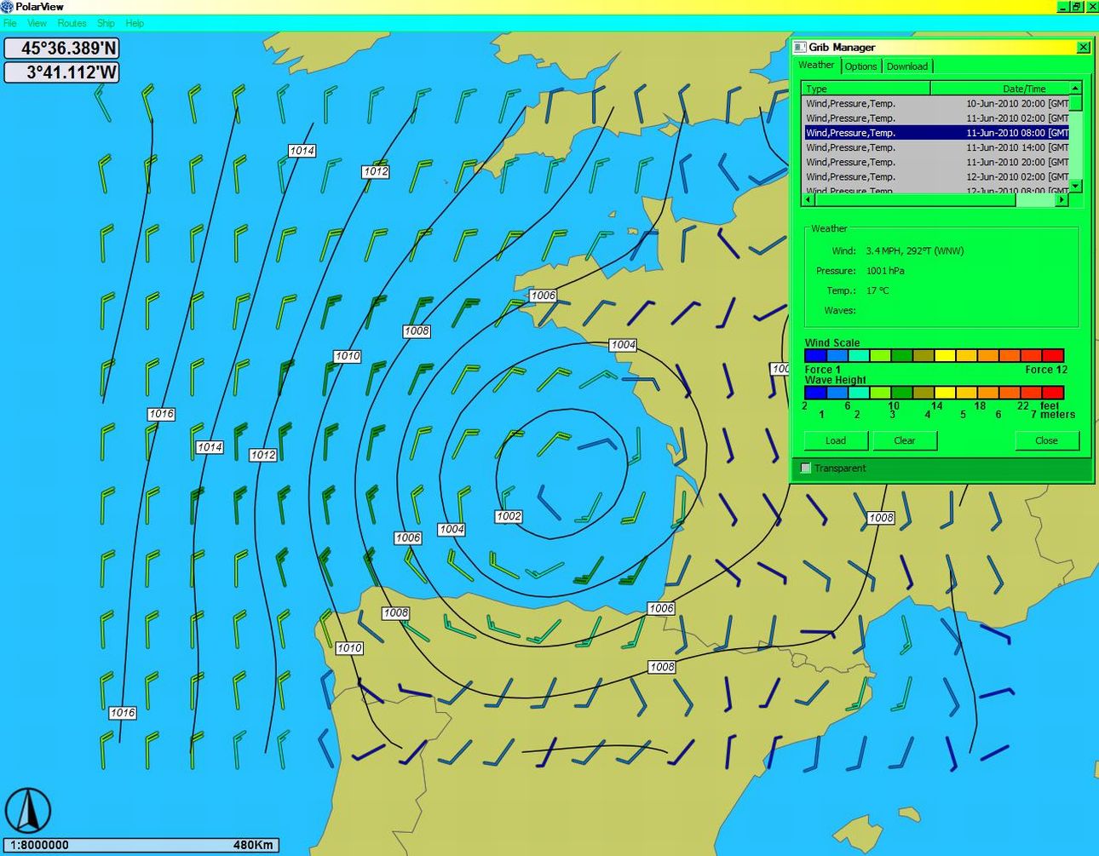Open the Routes menu
The width and height of the screenshot is (1099, 856).
pyautogui.click(x=72, y=23)
